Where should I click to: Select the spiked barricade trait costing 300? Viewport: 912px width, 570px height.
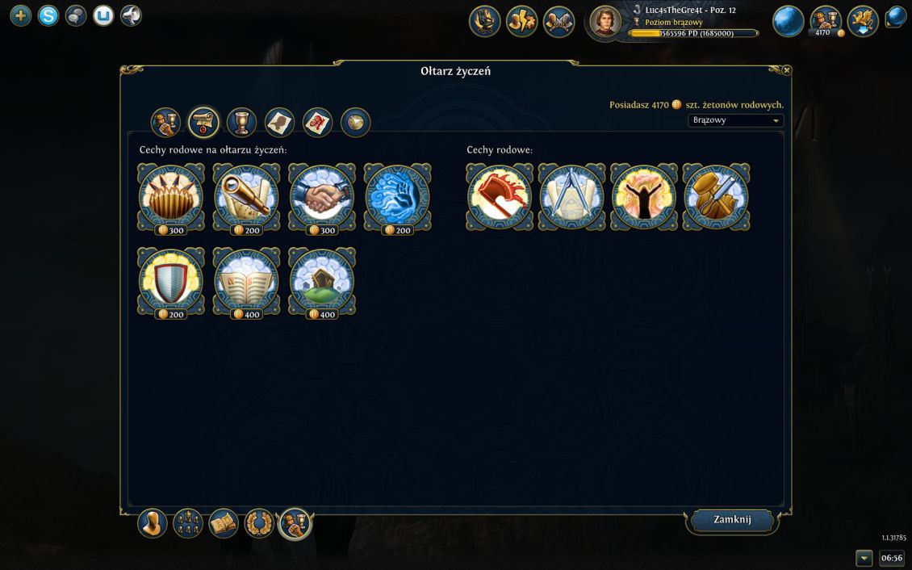171,197
